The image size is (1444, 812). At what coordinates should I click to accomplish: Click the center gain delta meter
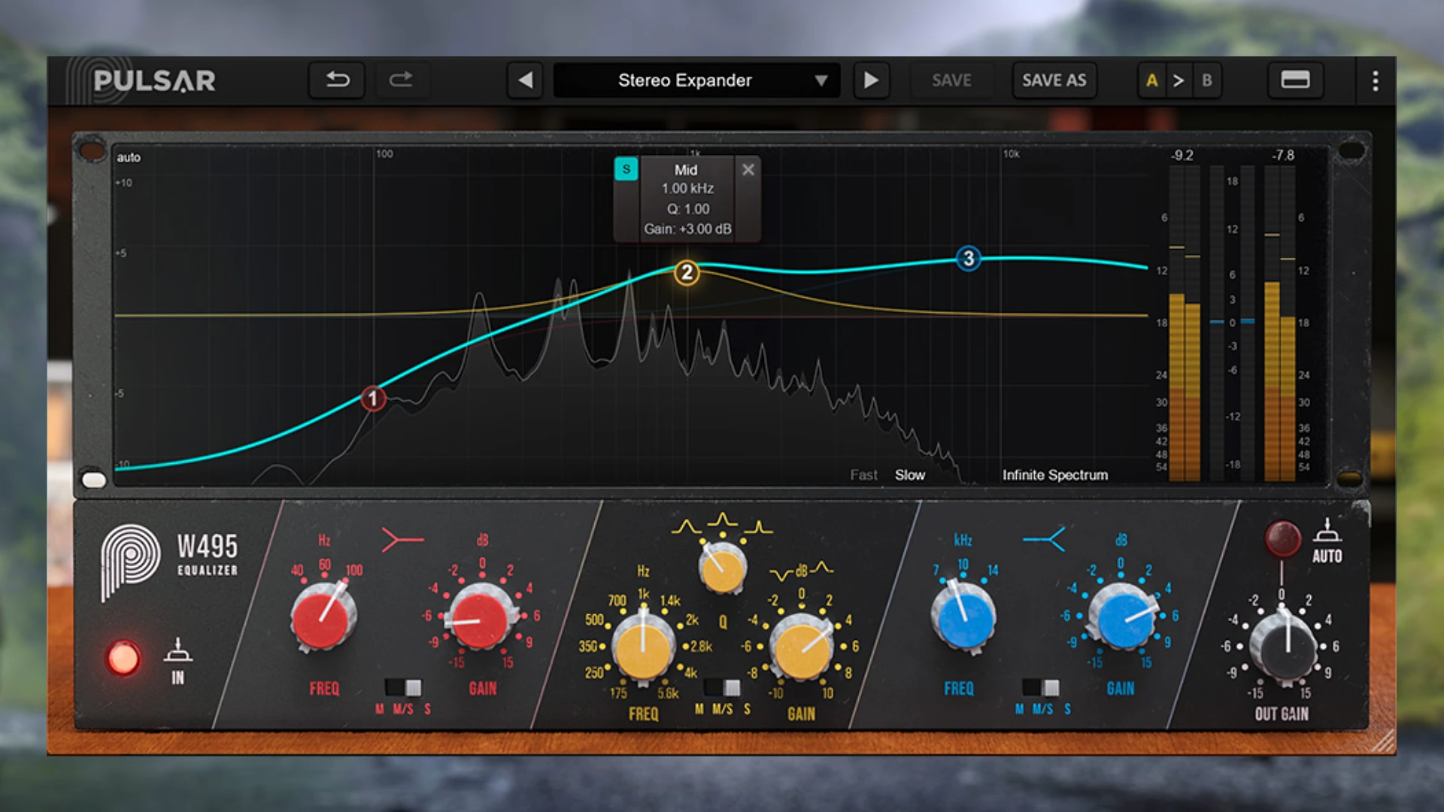1232,323
